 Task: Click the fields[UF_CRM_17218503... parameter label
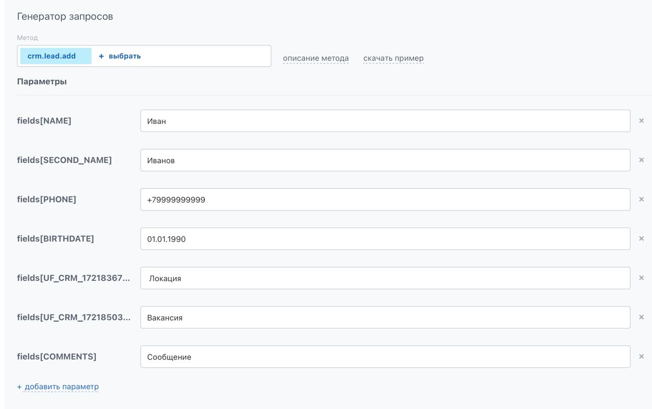point(74,317)
